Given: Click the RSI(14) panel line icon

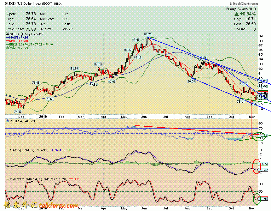Looking at the screenshot, I should (x=8, y=121).
